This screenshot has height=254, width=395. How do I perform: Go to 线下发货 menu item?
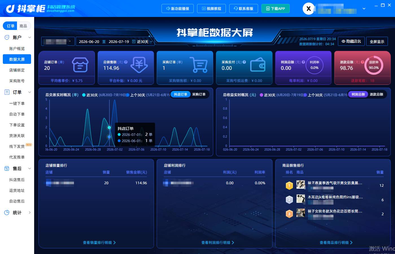click(17, 146)
